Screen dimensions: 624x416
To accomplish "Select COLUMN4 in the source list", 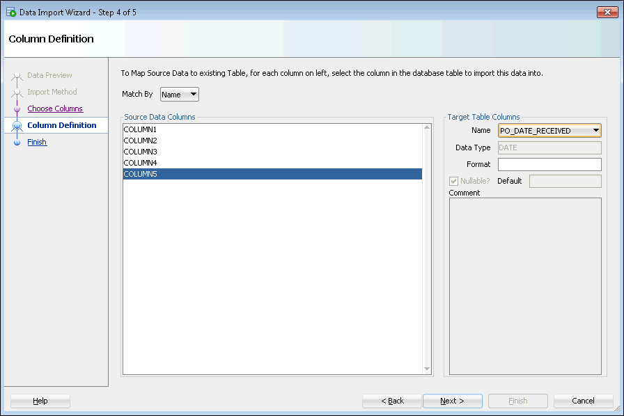I will (141, 163).
